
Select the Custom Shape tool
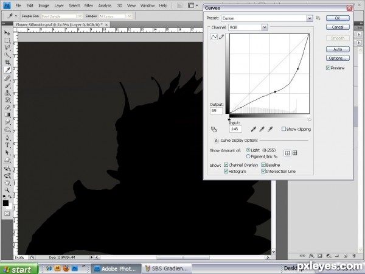pos(7,160)
